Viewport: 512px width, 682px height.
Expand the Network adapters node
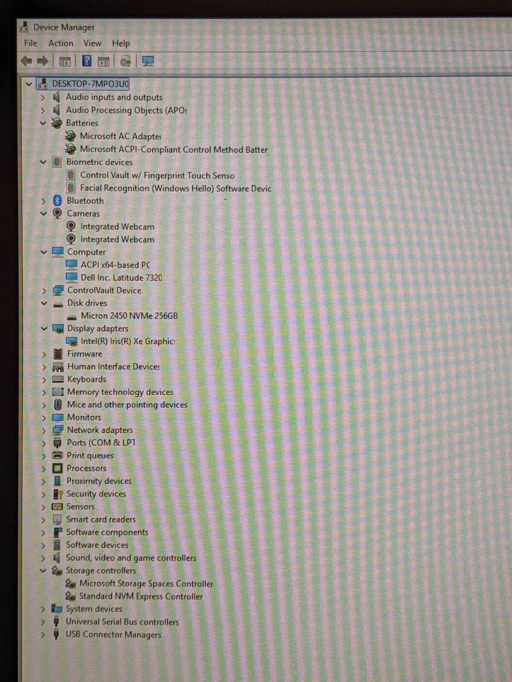[44, 431]
